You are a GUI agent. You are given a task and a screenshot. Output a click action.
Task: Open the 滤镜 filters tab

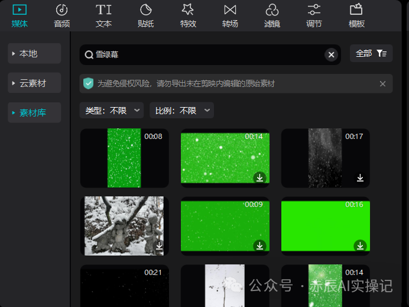click(x=272, y=15)
